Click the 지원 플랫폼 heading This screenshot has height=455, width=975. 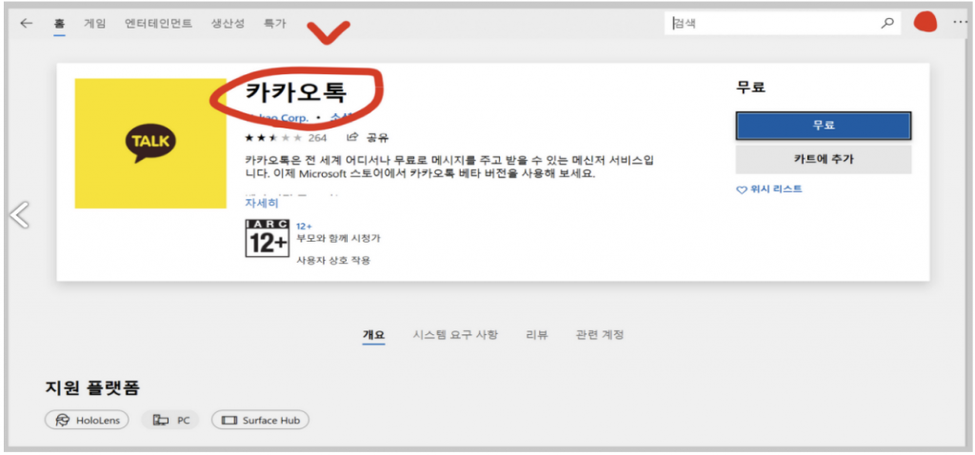92,388
